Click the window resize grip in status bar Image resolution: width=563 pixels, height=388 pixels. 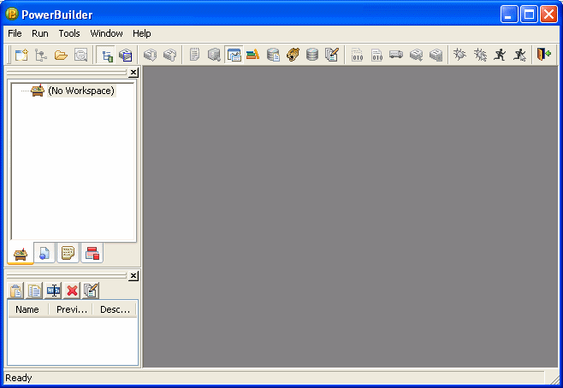tap(554, 379)
